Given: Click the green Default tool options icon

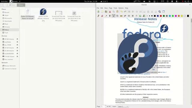Looking at the screenshot, I should (x=140, y=16).
